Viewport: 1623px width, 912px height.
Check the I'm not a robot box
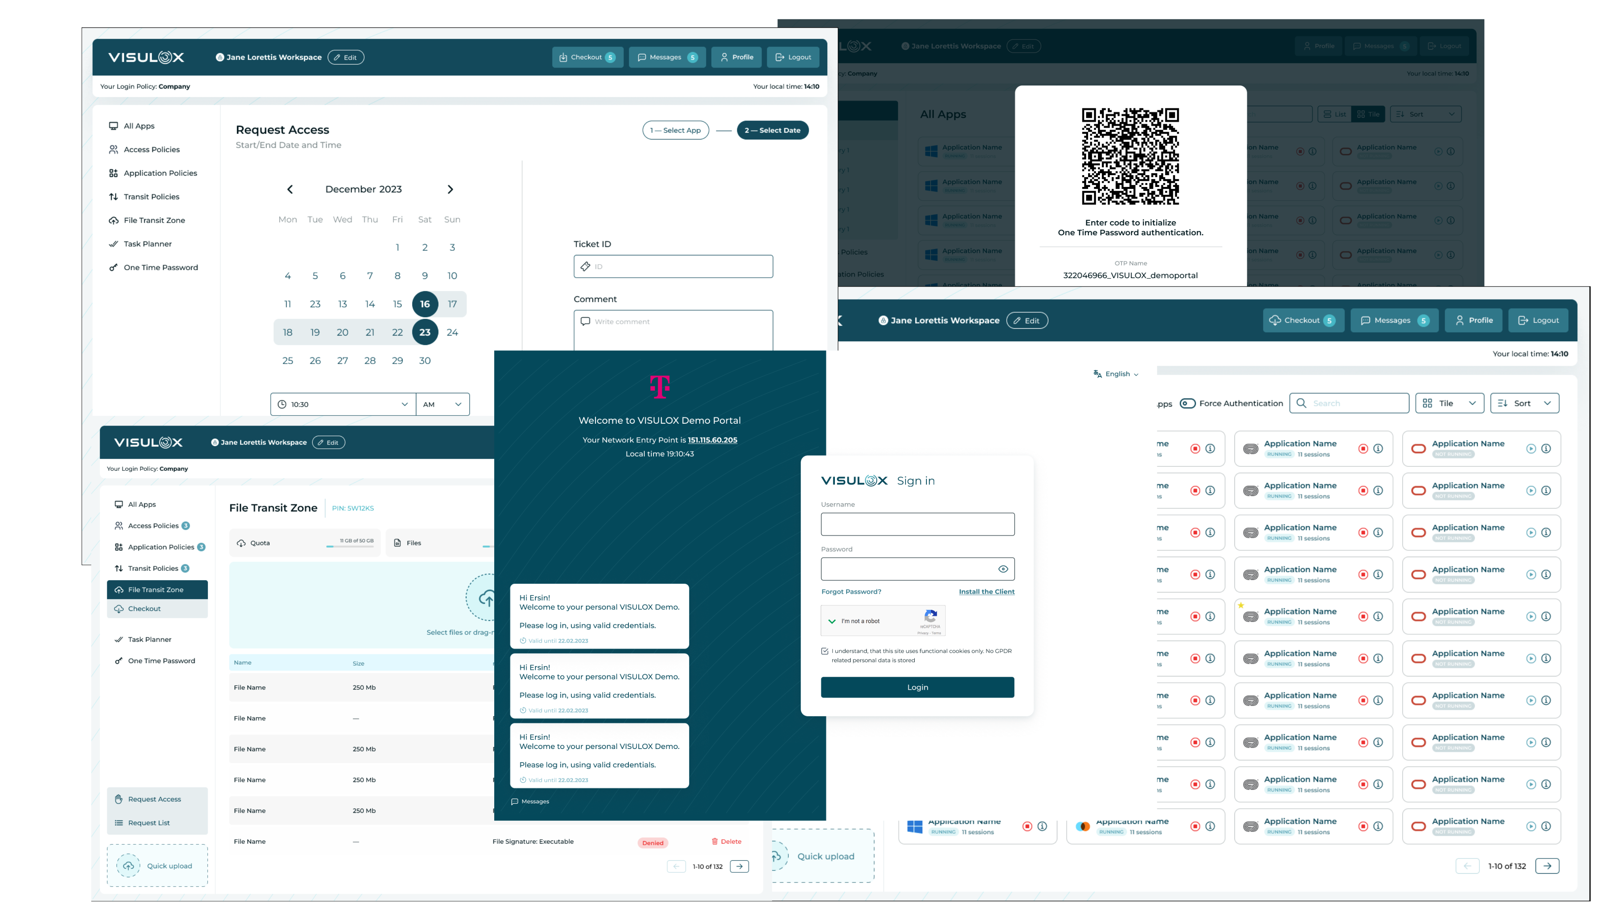pyautogui.click(x=833, y=621)
